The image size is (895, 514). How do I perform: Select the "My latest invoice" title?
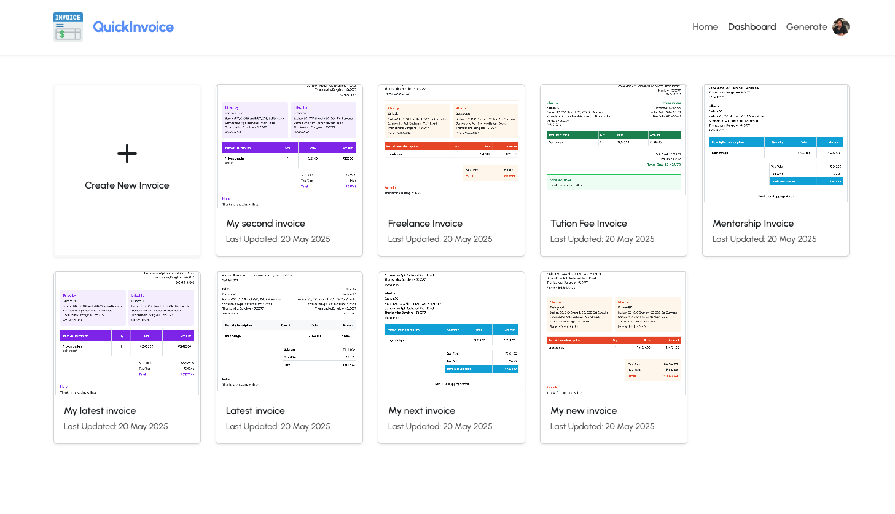pyautogui.click(x=100, y=411)
